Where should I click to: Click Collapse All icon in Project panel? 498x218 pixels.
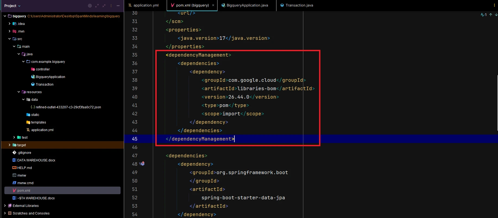tap(104, 6)
